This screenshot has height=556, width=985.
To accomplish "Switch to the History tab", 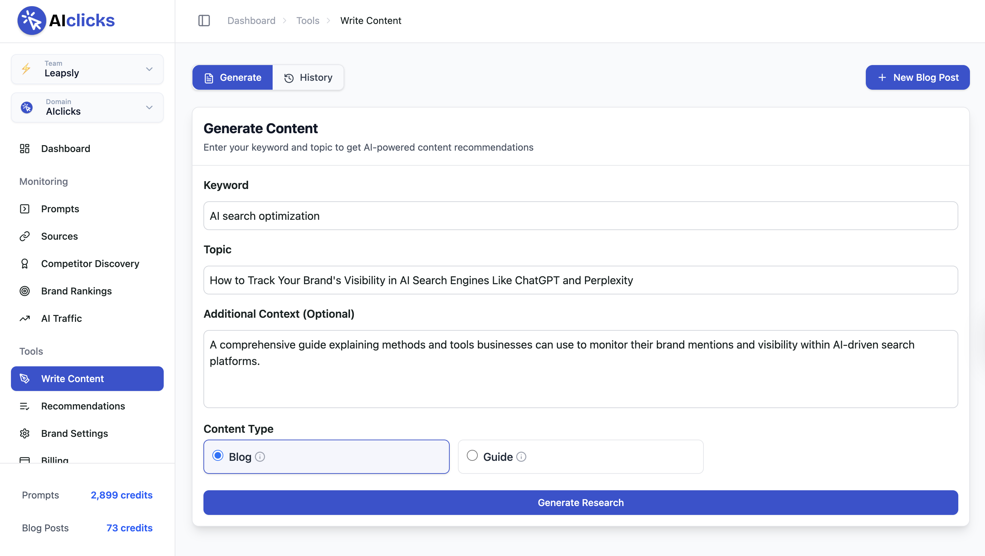I will tap(308, 78).
